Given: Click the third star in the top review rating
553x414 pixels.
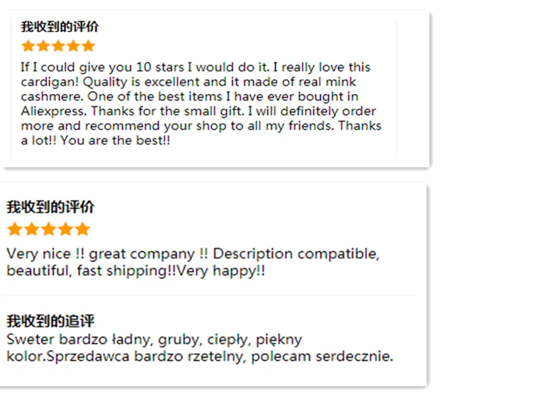Looking at the screenshot, I should tap(58, 46).
